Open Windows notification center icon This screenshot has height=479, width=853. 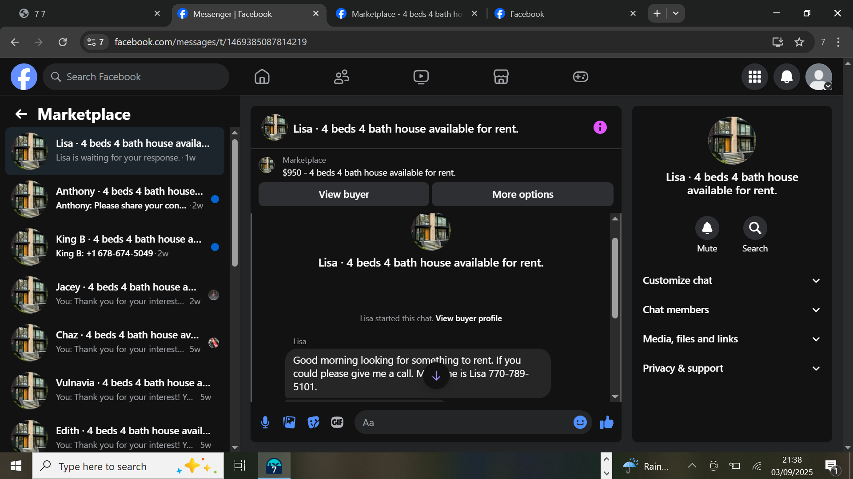click(x=831, y=466)
